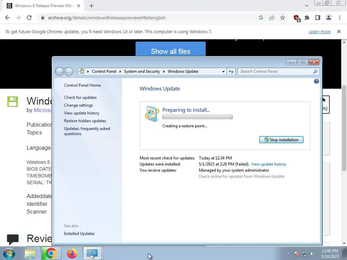Click the Microsoft author link in page

pos(42,110)
